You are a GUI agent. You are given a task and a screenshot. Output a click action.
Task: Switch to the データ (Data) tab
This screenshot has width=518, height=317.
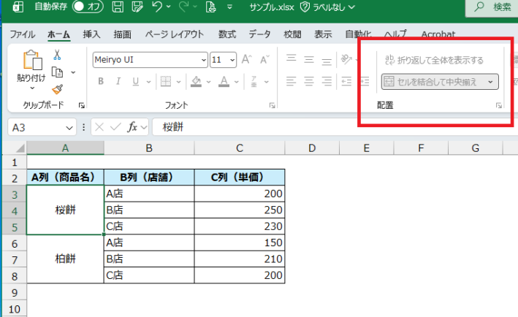pyautogui.click(x=259, y=34)
